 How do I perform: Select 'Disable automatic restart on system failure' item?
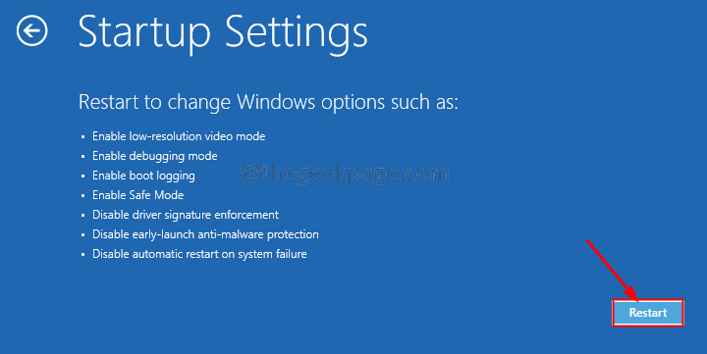click(199, 254)
